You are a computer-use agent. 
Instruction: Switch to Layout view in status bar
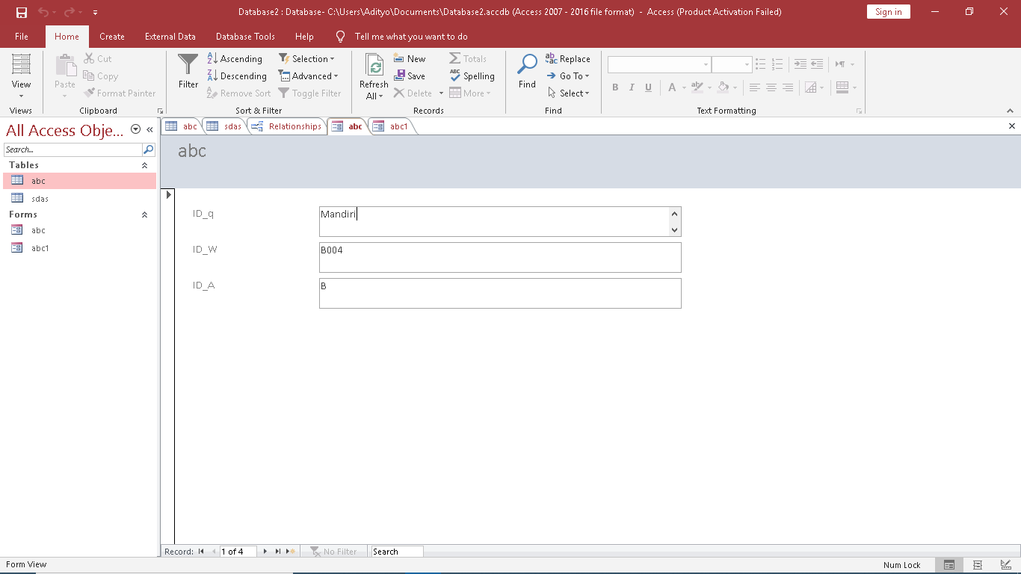(977, 565)
